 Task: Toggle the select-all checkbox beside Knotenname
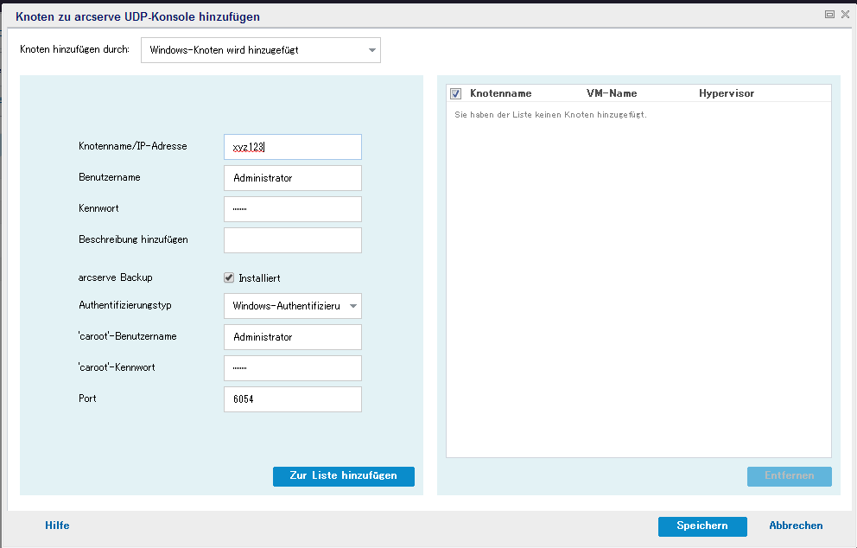456,93
